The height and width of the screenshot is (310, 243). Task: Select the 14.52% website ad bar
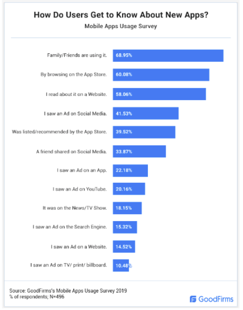pos(124,246)
